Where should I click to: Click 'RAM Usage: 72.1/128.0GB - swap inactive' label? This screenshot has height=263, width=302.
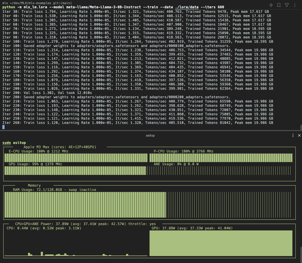pos(55,190)
